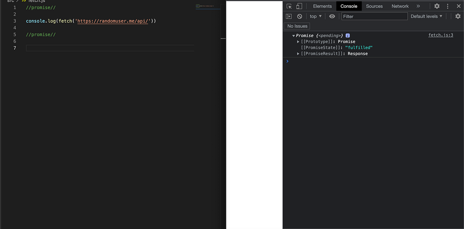Clear the console messages
The height and width of the screenshot is (229, 464).
click(300, 16)
